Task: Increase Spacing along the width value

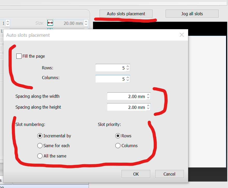Action: pos(148,95)
